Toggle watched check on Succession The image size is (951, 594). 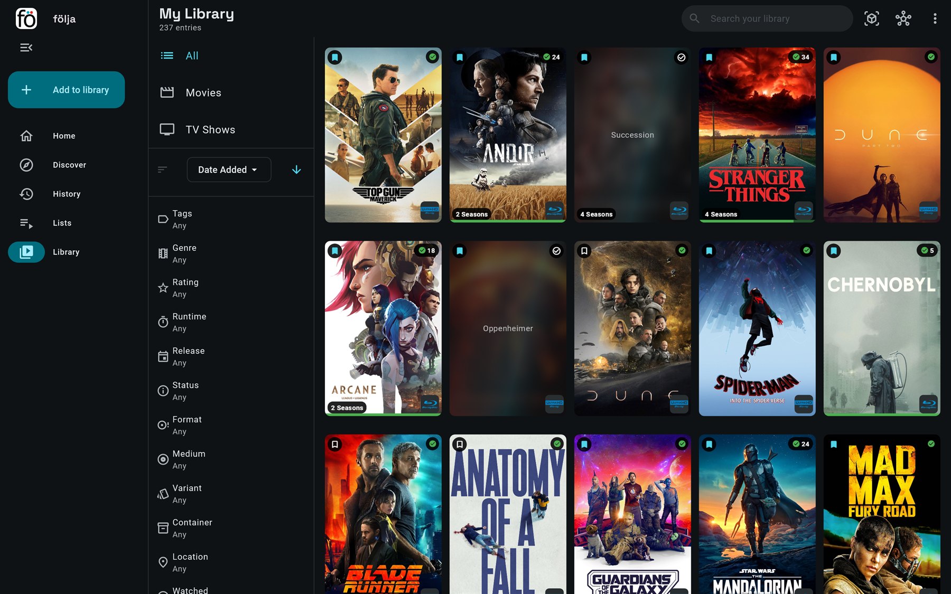click(x=682, y=57)
